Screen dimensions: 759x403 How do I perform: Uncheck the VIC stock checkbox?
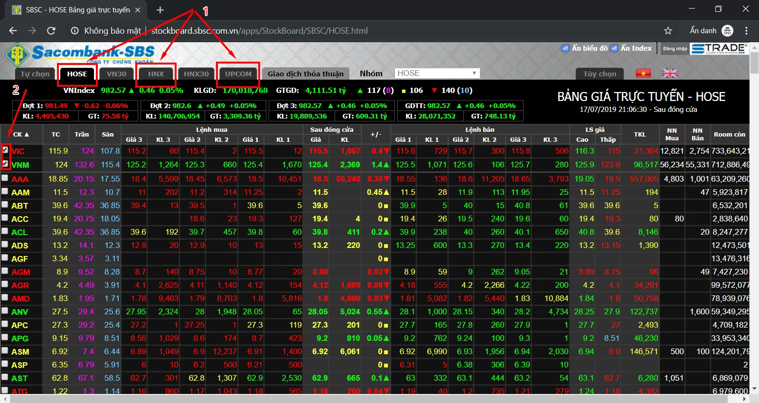click(x=5, y=150)
